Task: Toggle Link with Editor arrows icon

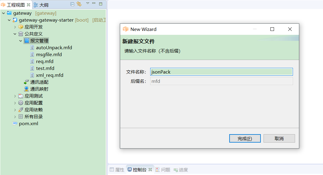Action: [x=79, y=4]
